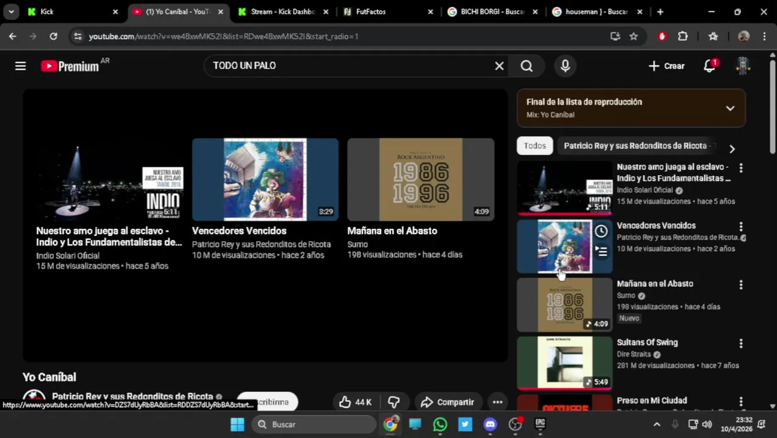The image size is (777, 438).
Task: Play the Nuestro amo juega endscreen thumbnail
Action: pos(110,179)
